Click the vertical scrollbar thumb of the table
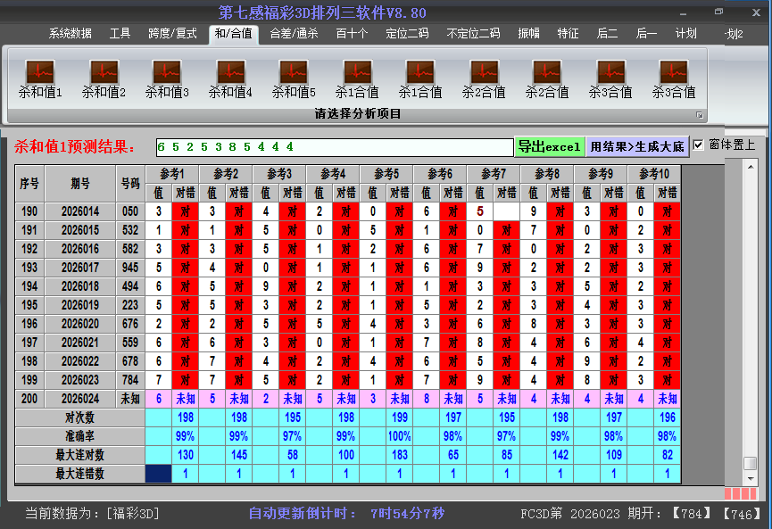The height and width of the screenshot is (529, 772). 751,463
